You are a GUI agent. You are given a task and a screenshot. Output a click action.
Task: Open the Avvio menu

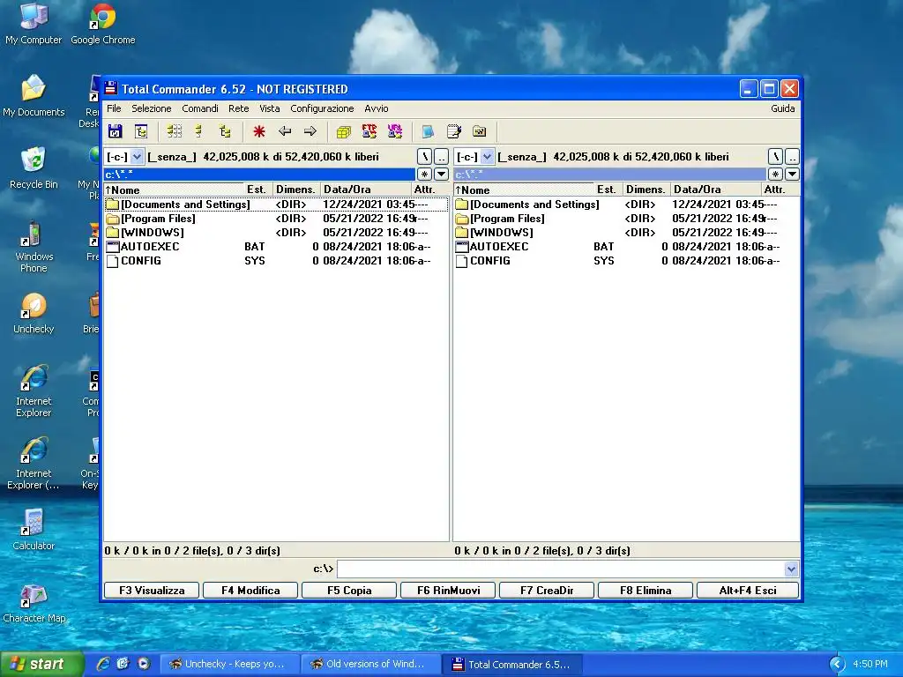pyautogui.click(x=376, y=108)
